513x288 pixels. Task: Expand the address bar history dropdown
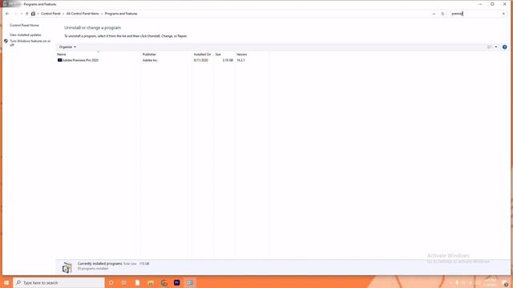434,14
